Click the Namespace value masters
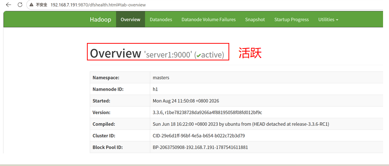The height and width of the screenshot is (166, 389). tap(161, 78)
